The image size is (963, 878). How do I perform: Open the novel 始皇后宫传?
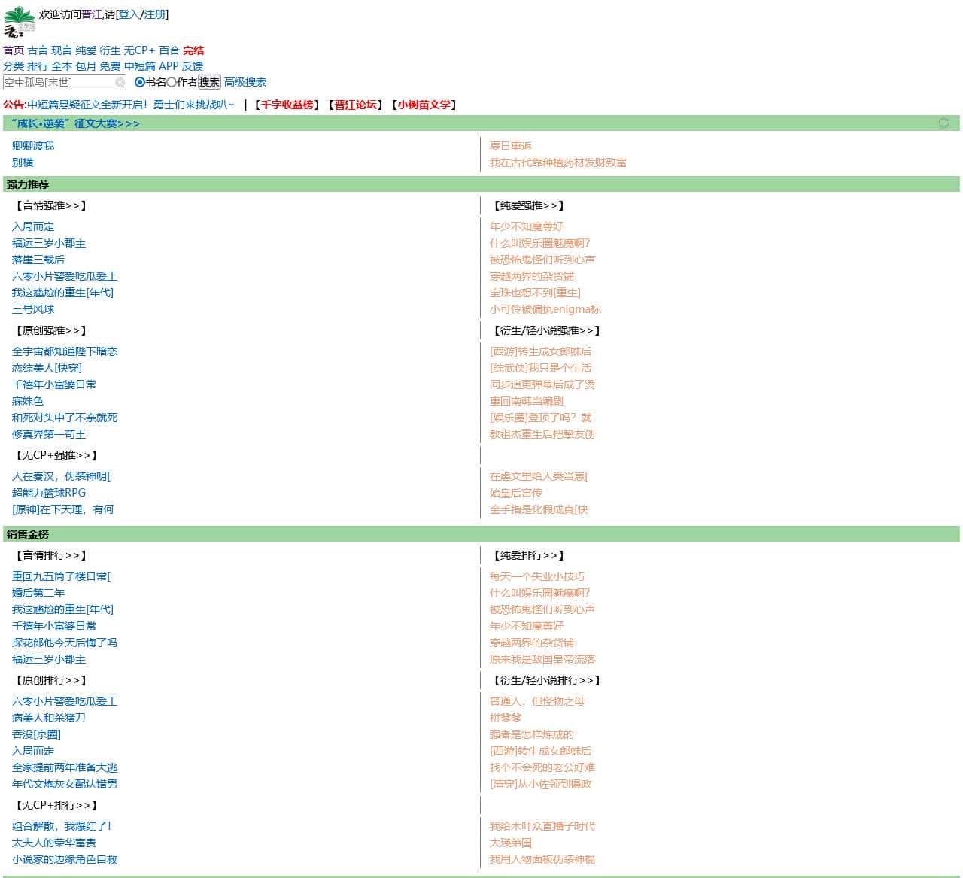tap(516, 493)
